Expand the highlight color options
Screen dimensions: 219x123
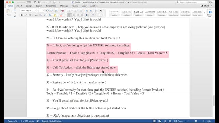coord(58,15)
